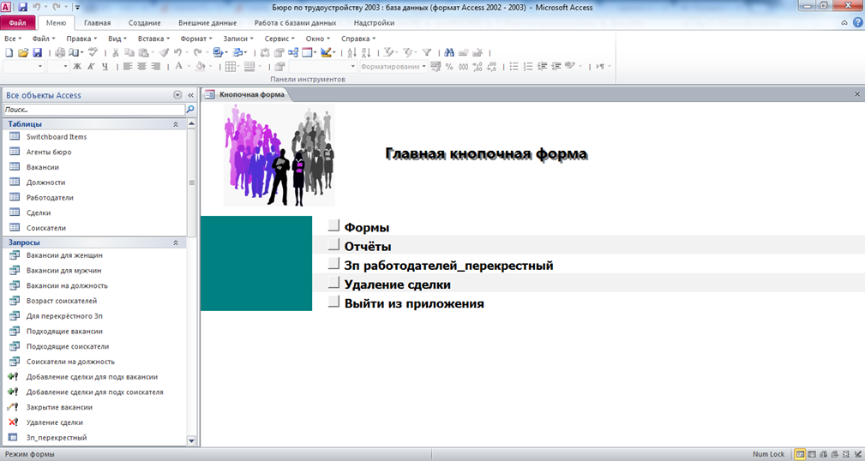Click the funnel Filter toggle icon

click(x=426, y=52)
